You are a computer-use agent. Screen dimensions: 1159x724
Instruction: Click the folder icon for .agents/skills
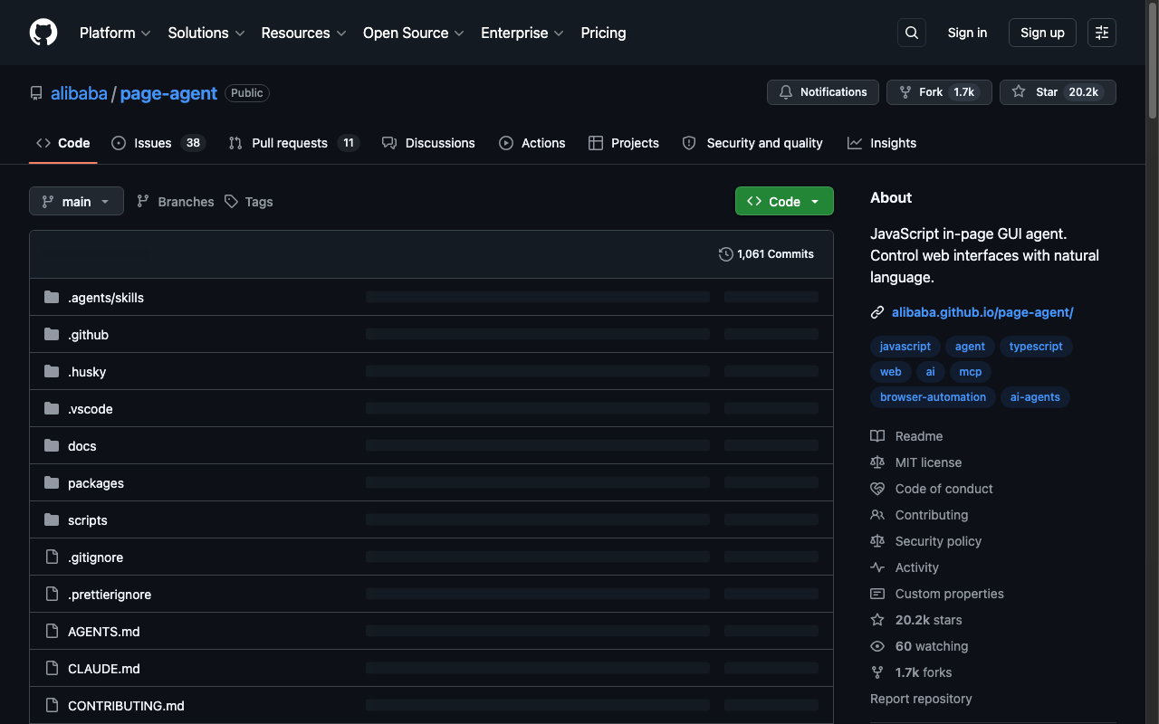[x=52, y=297]
